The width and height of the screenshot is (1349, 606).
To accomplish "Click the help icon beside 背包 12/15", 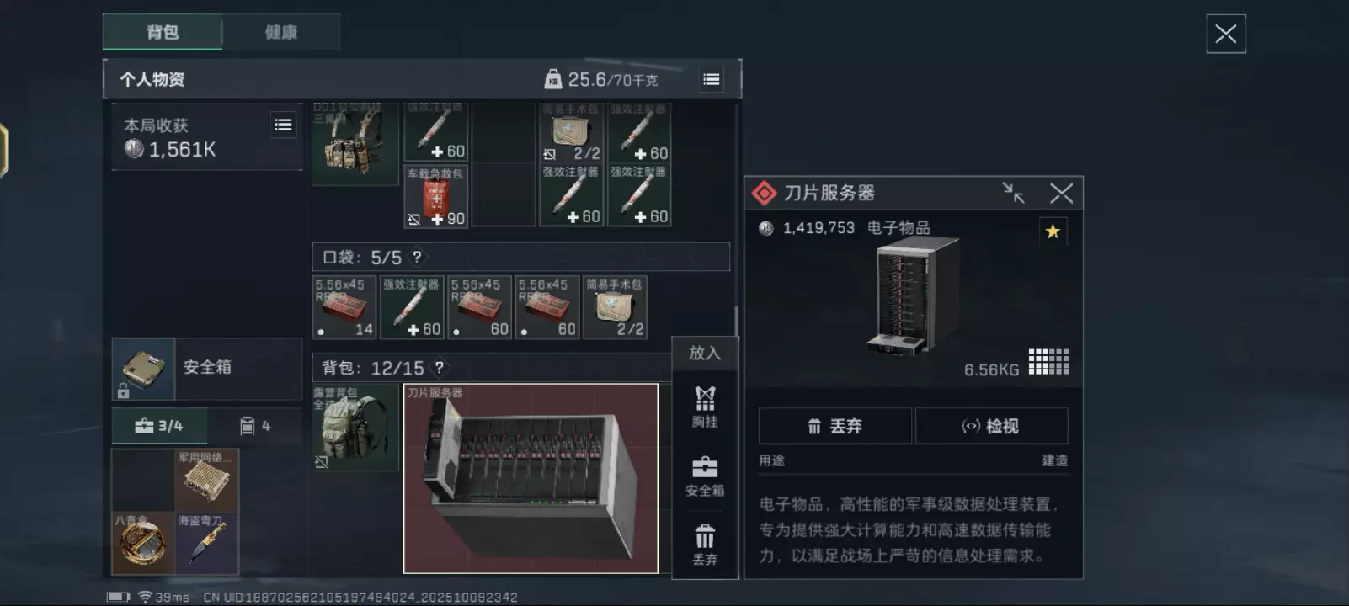I will click(x=439, y=368).
